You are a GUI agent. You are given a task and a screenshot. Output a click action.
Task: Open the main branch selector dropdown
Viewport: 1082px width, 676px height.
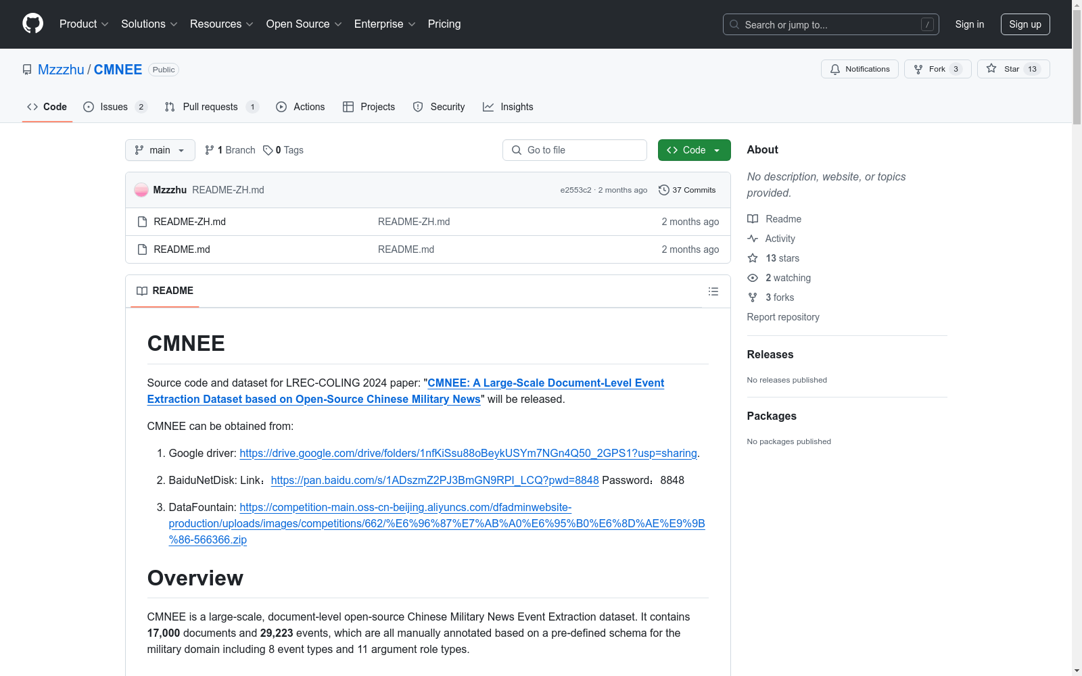(x=160, y=150)
